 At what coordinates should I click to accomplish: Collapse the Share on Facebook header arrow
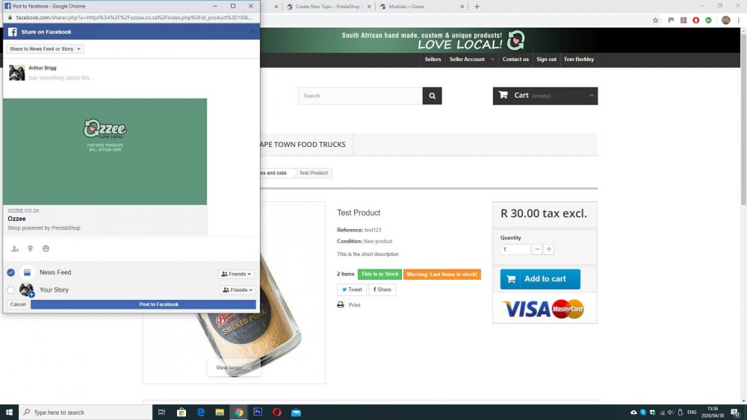tap(253, 32)
